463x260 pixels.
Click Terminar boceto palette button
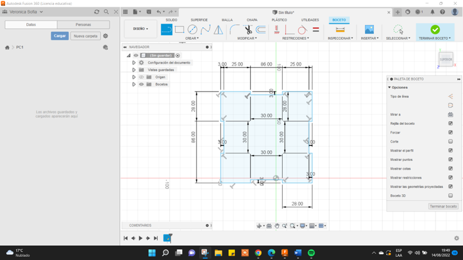click(x=443, y=206)
